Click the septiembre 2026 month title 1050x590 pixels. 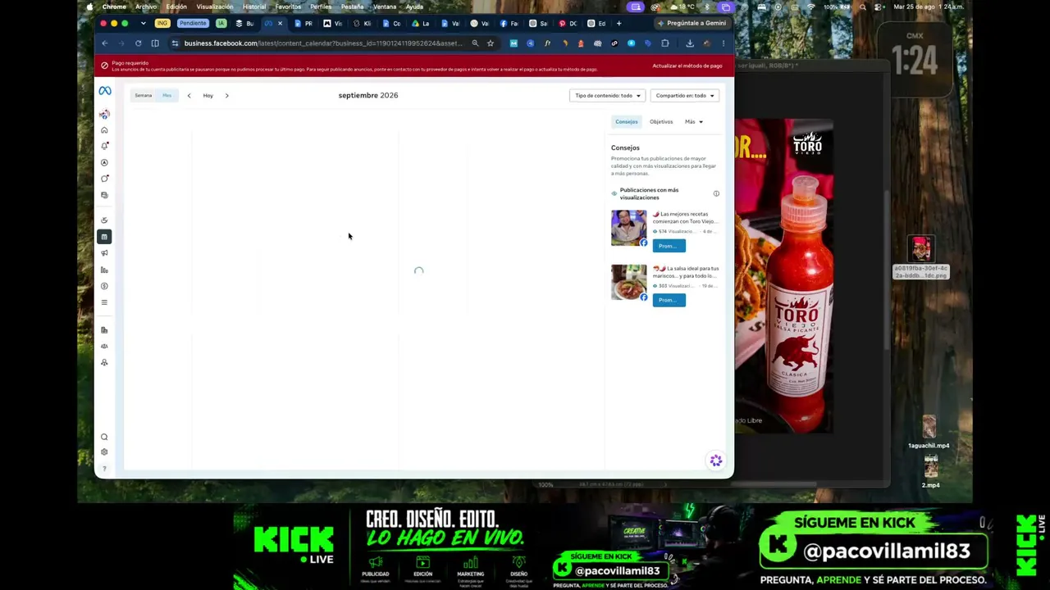368,96
